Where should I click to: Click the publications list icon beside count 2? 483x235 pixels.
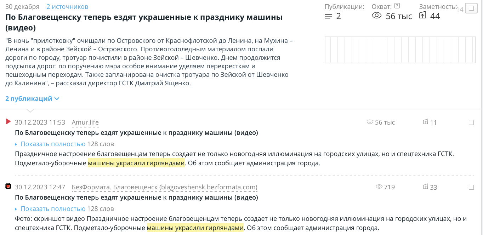(328, 16)
